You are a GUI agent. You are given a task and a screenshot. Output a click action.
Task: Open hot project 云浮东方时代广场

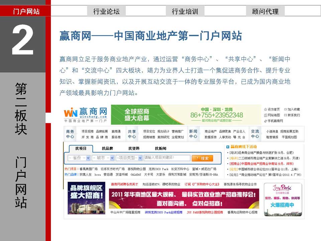pyautogui.click(x=113, y=169)
